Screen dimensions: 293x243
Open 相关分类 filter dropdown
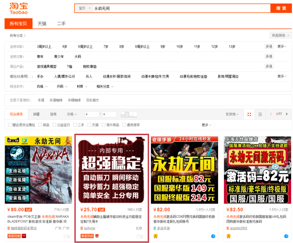105,86
